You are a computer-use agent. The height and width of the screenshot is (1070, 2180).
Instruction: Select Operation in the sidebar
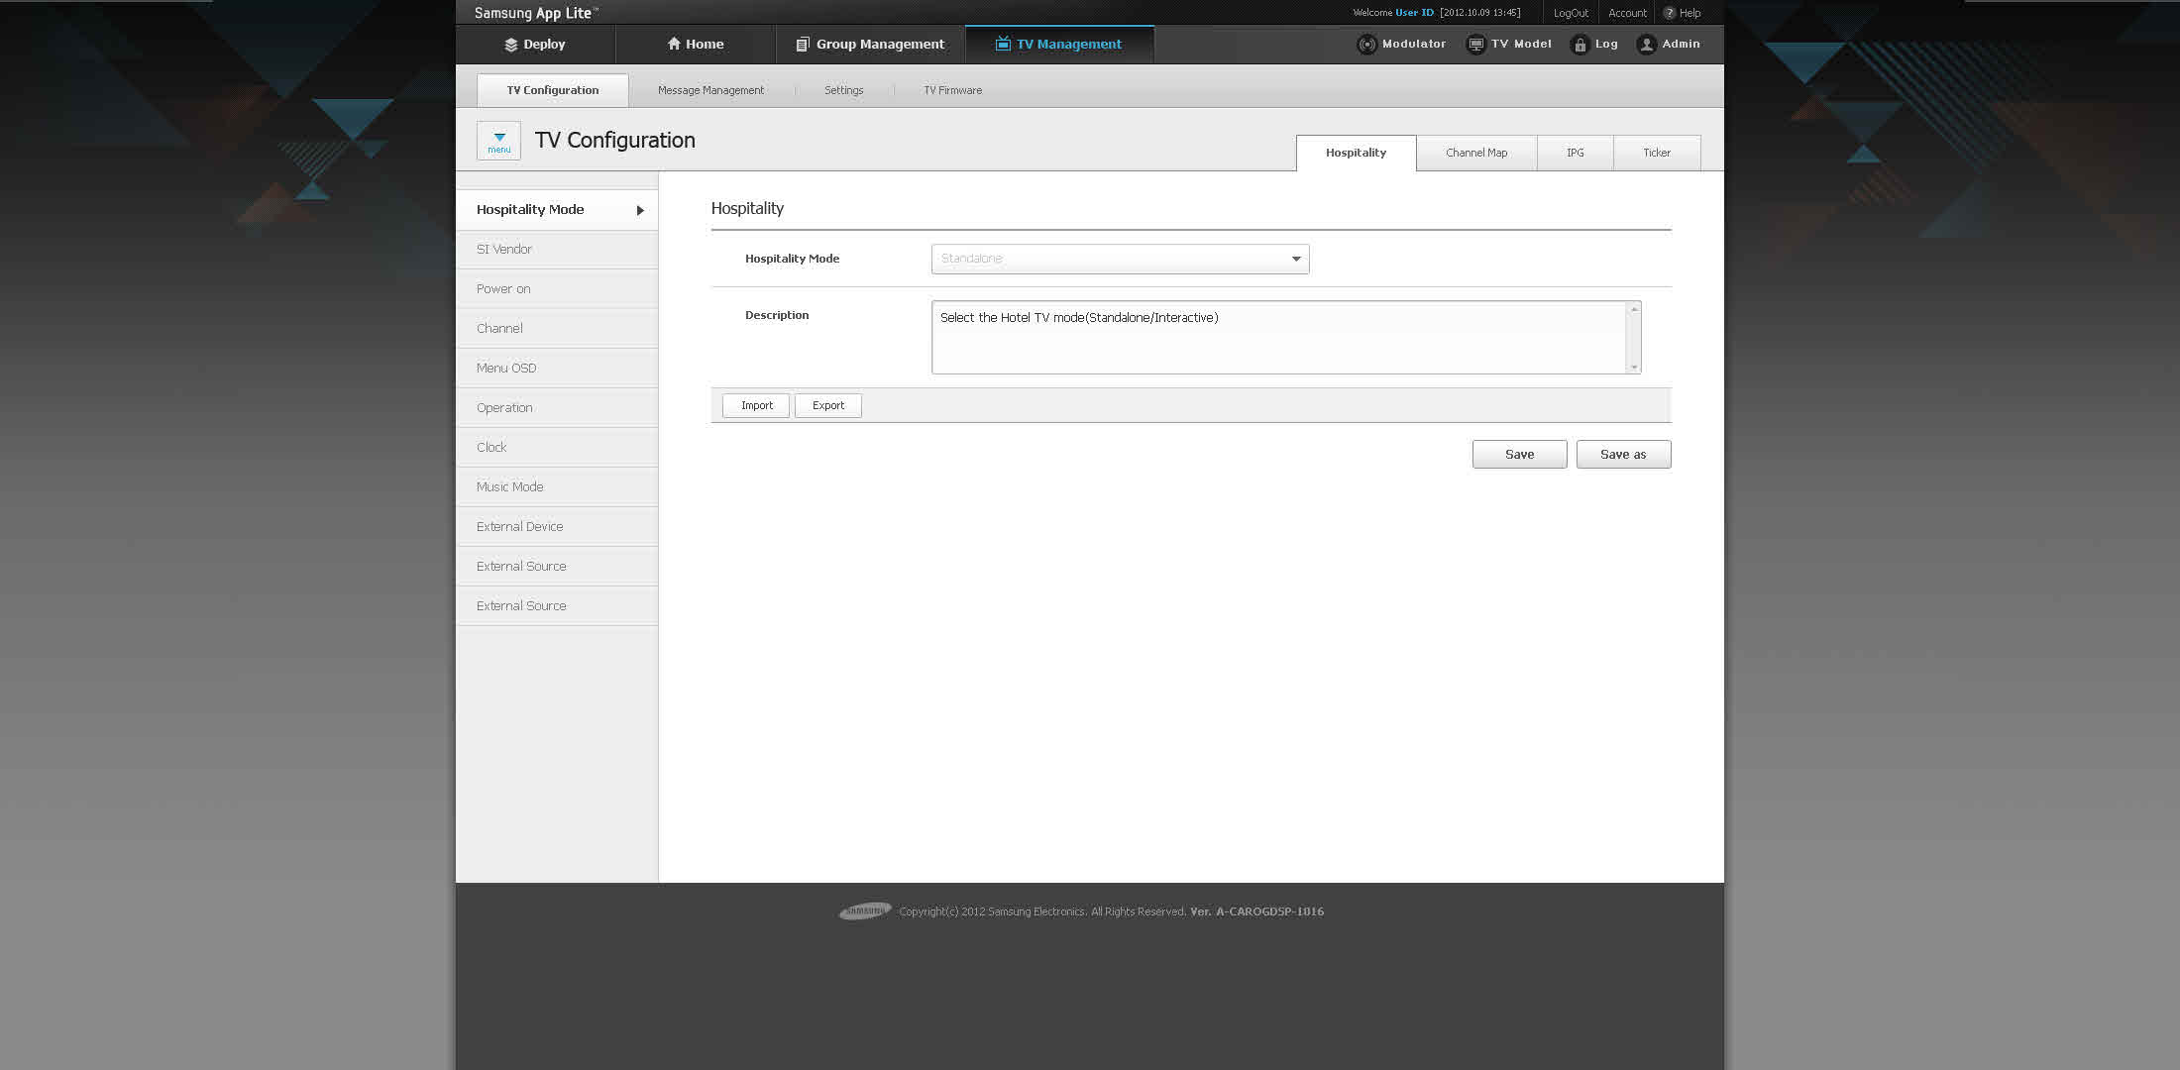(557, 408)
